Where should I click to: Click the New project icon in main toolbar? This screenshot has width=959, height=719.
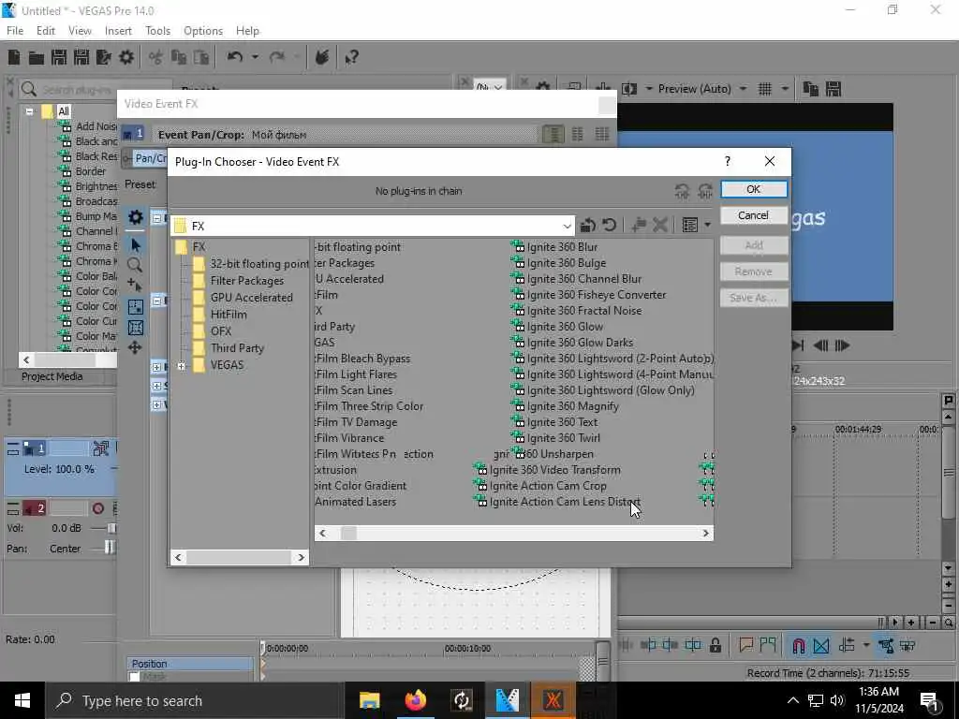[14, 57]
